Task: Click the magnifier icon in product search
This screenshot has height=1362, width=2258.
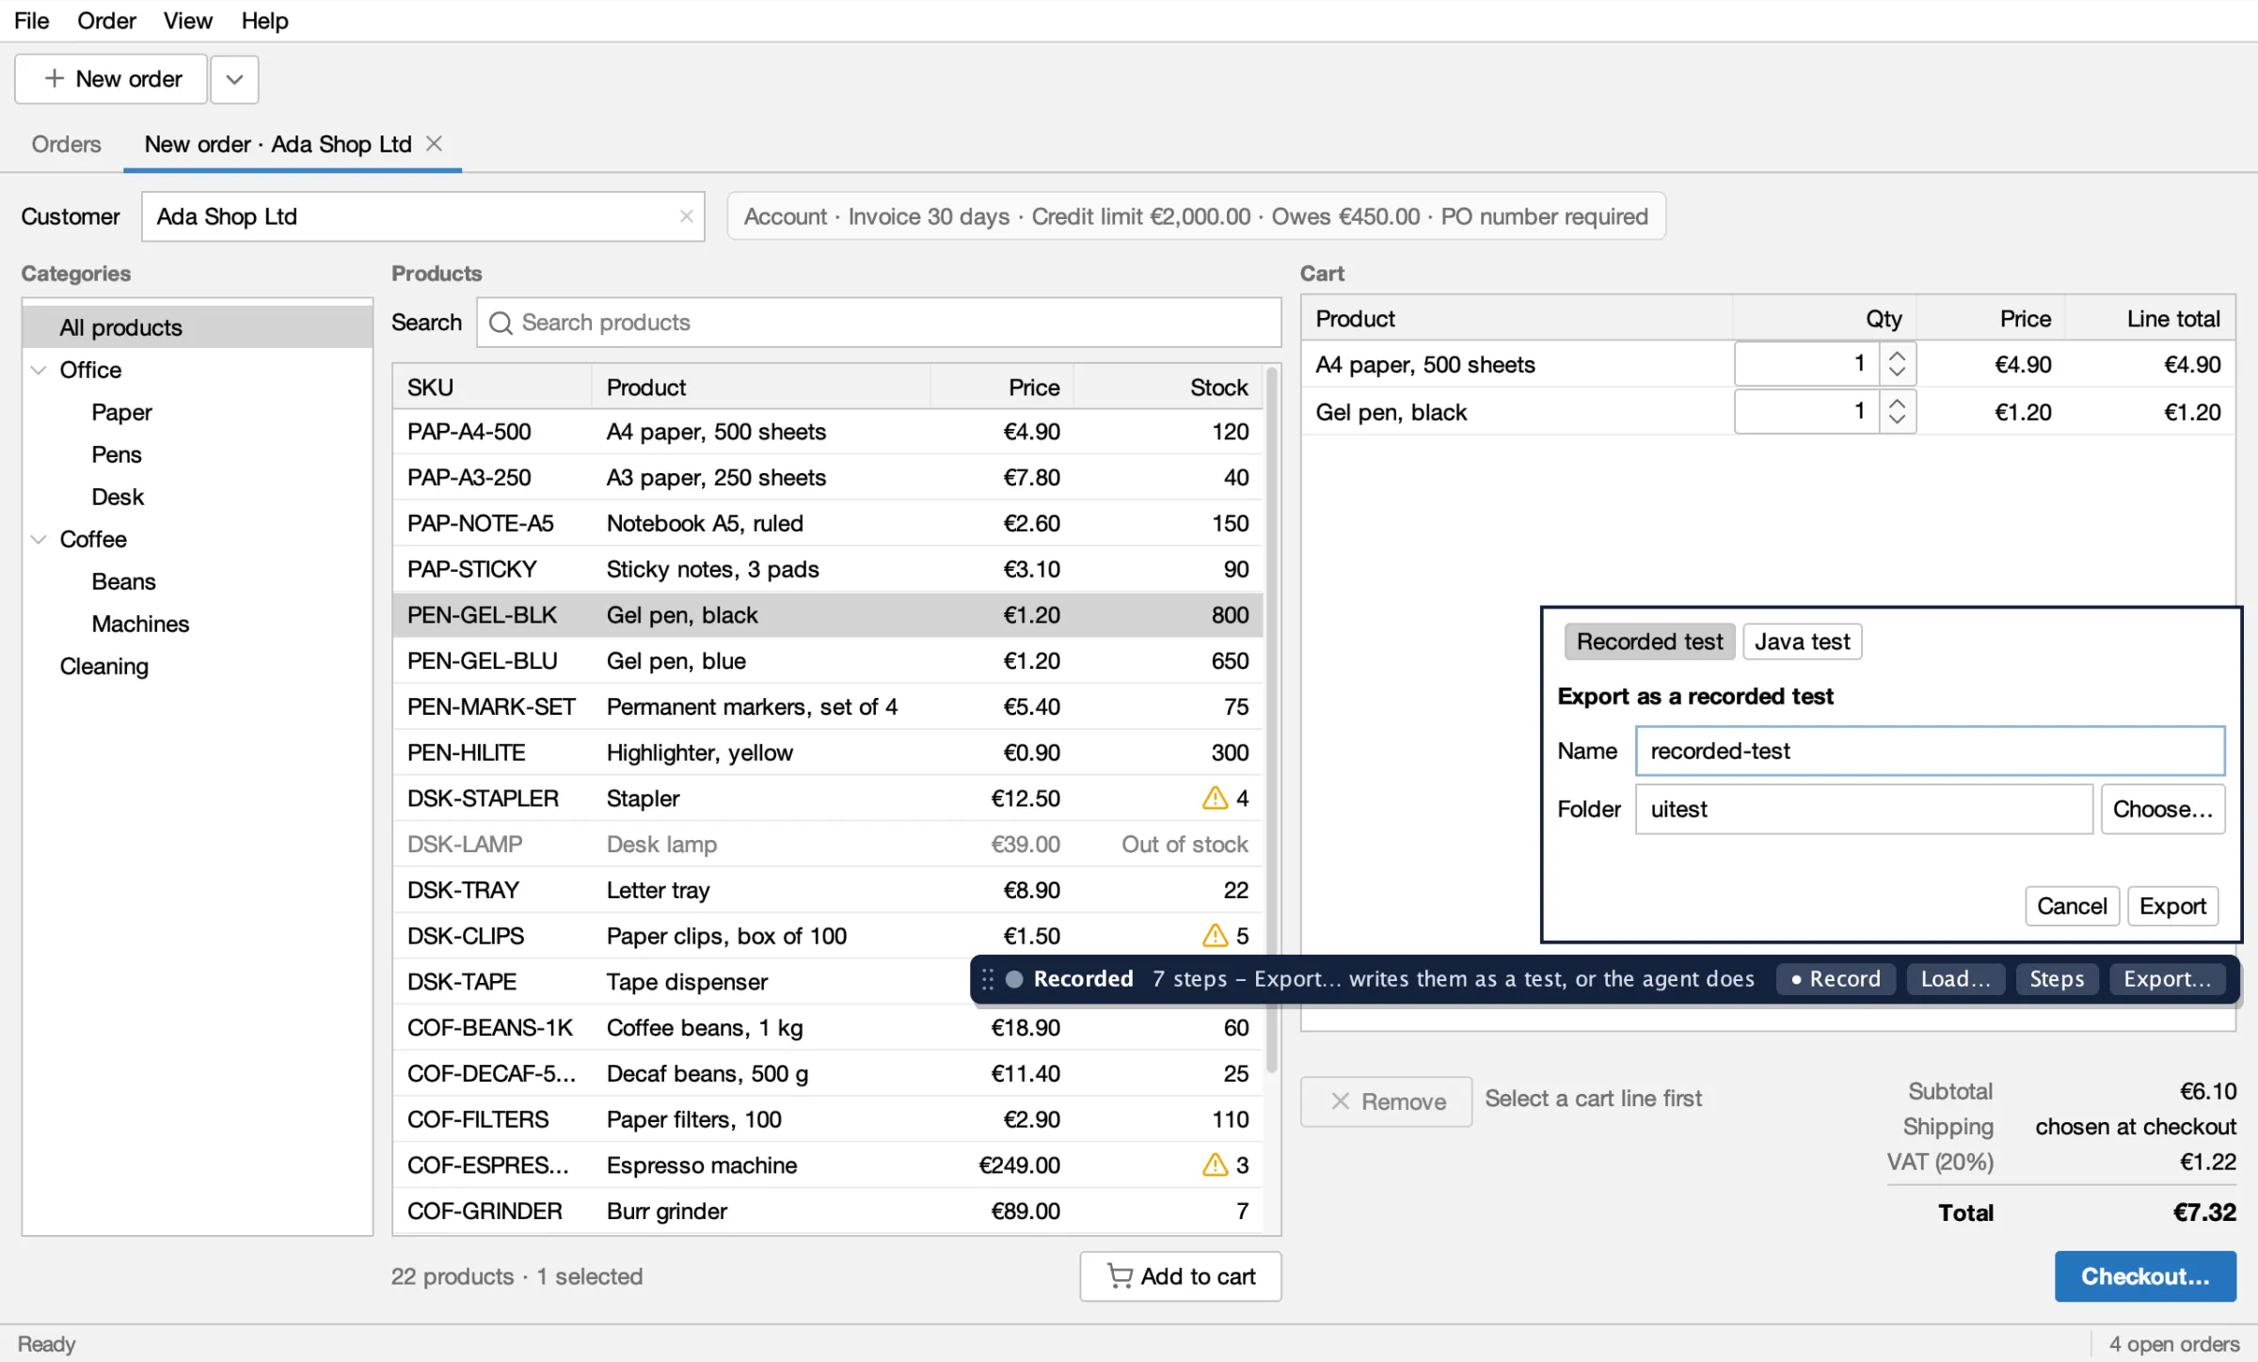Action: pyautogui.click(x=501, y=323)
